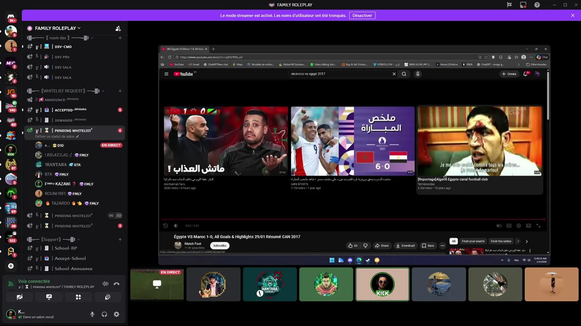Open noise suppression waveform settings
581x326 pixels.
click(x=105, y=284)
